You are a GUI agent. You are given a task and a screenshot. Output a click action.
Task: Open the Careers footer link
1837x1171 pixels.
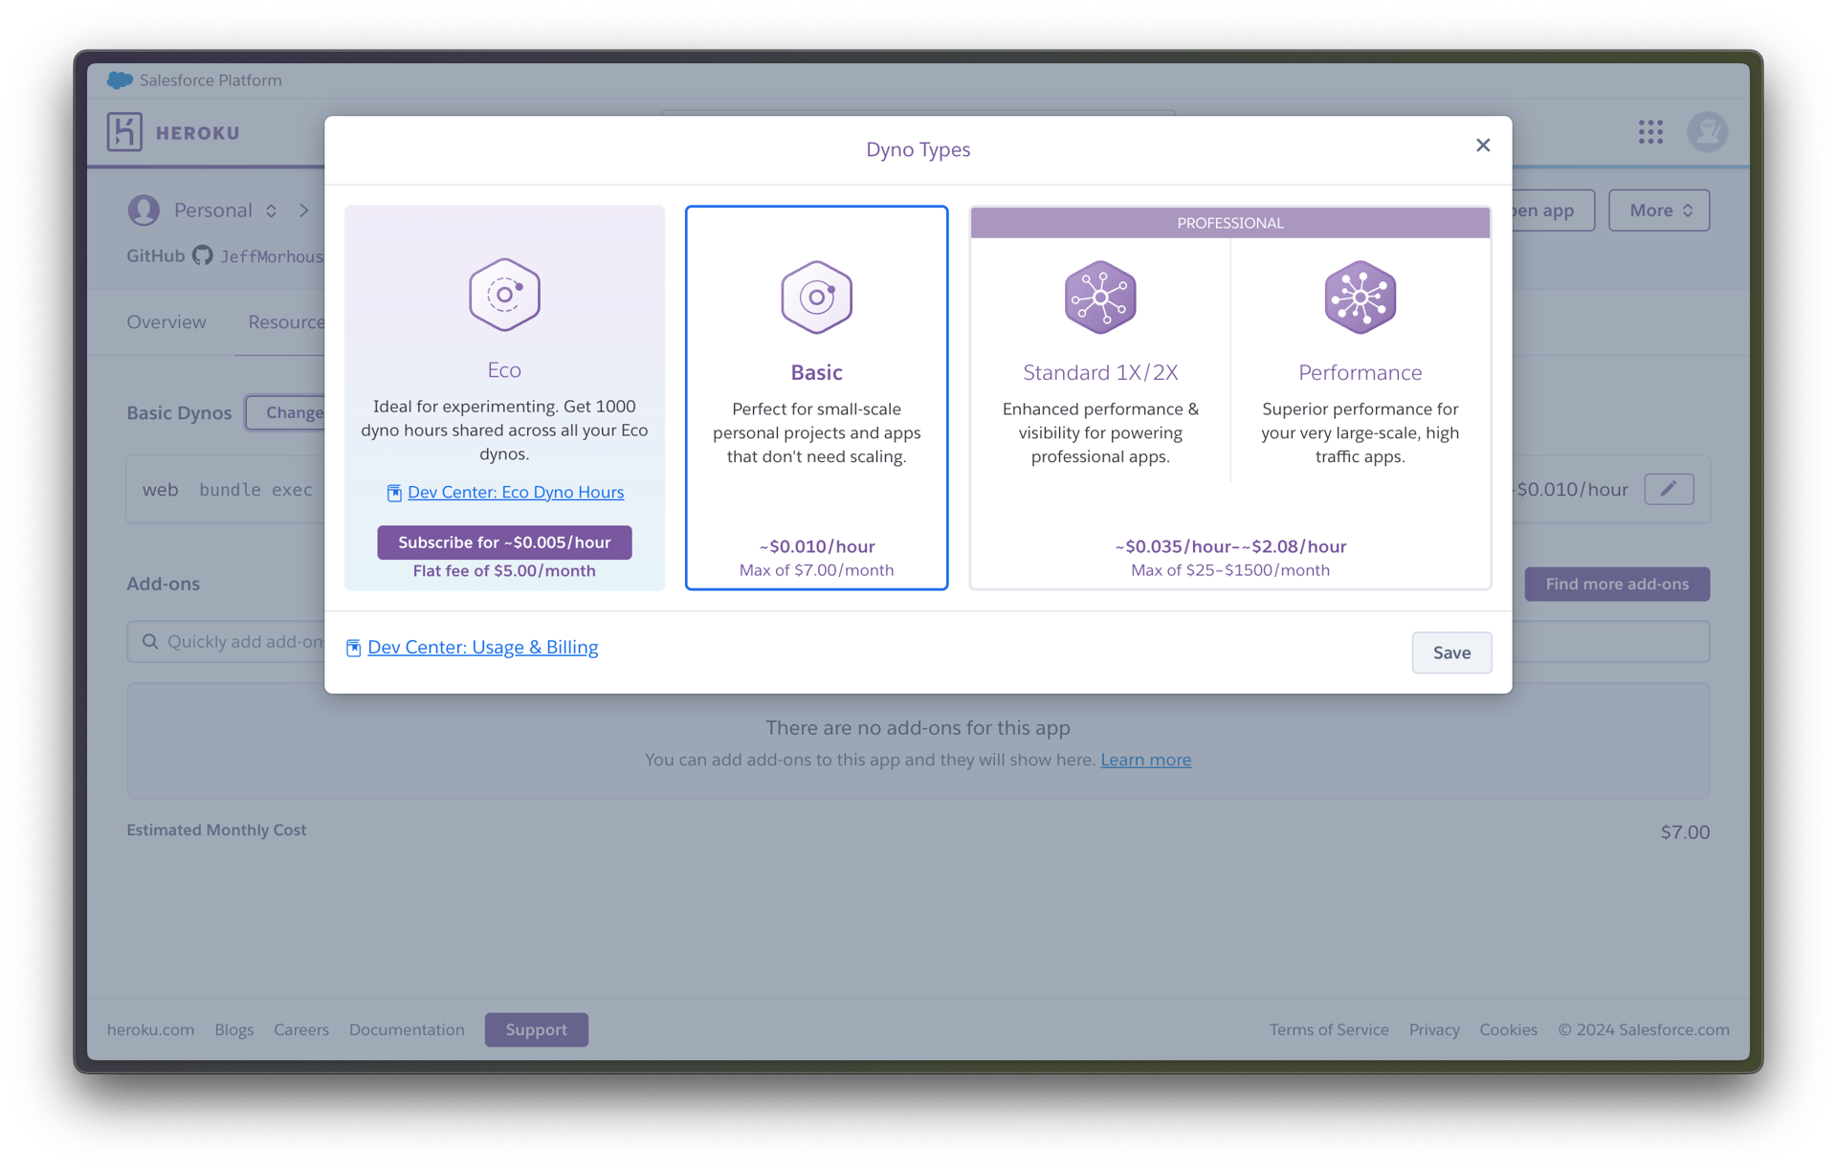coord(301,1029)
